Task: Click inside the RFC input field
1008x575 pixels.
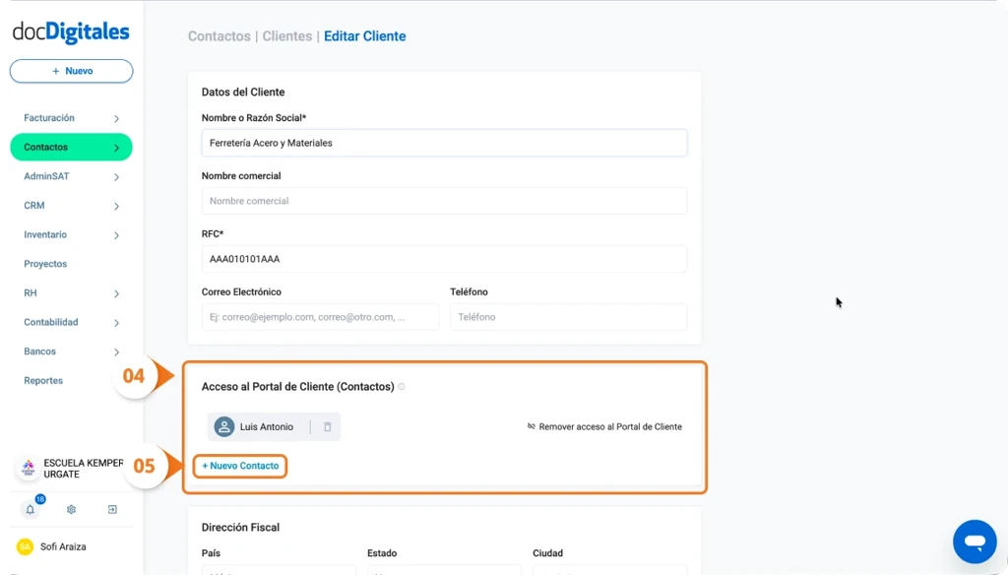Action: pyautogui.click(x=443, y=258)
